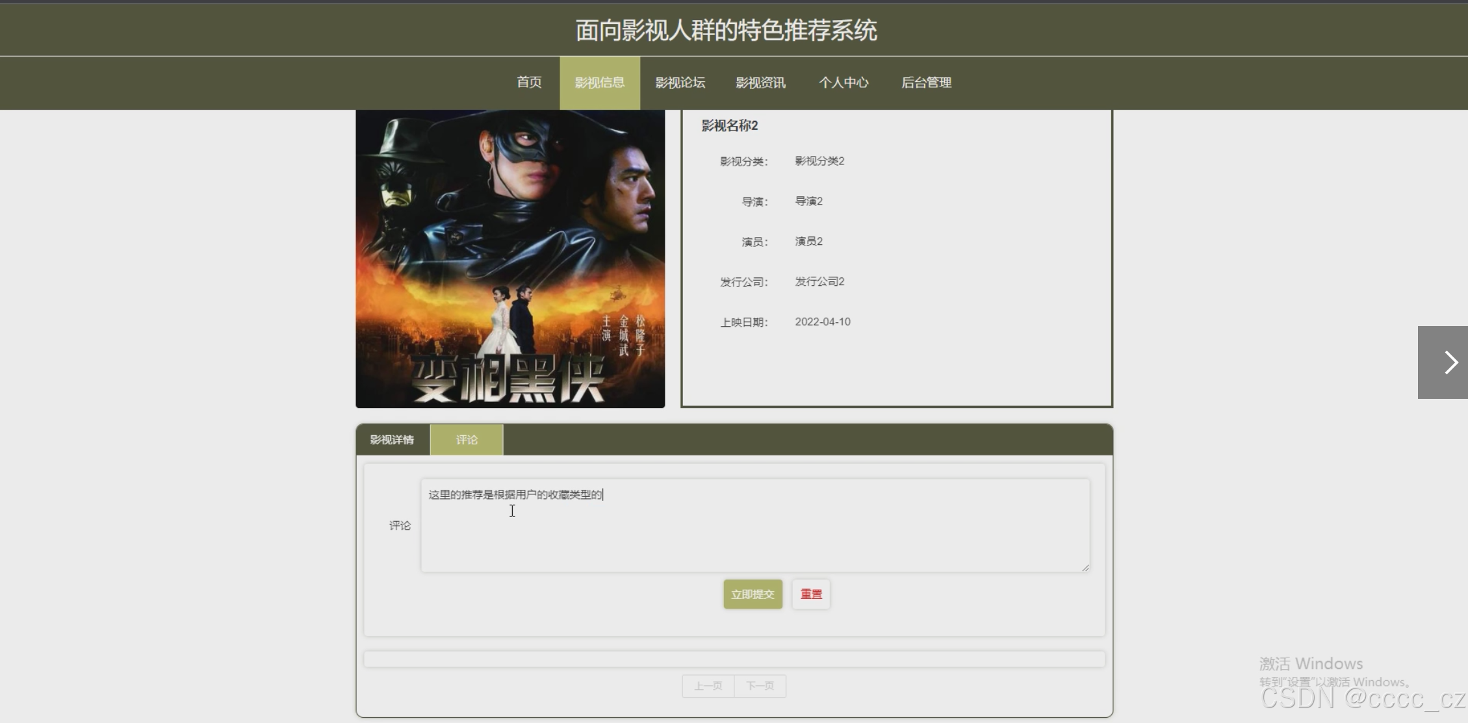The height and width of the screenshot is (723, 1468).
Task: Navigate to 个人中心
Action: point(843,82)
